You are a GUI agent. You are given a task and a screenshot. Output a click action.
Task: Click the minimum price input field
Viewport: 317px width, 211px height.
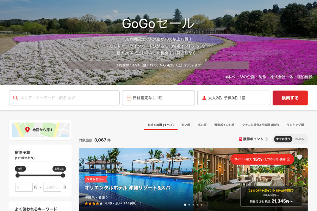pyautogui.click(x=24, y=187)
